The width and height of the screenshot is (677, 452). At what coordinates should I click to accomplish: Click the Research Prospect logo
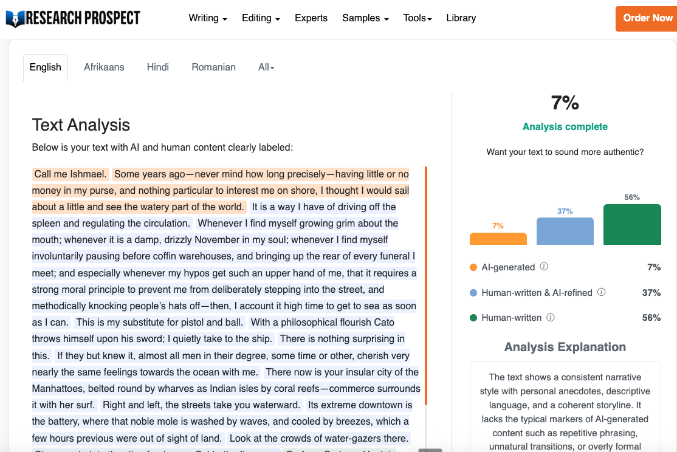tap(72, 18)
